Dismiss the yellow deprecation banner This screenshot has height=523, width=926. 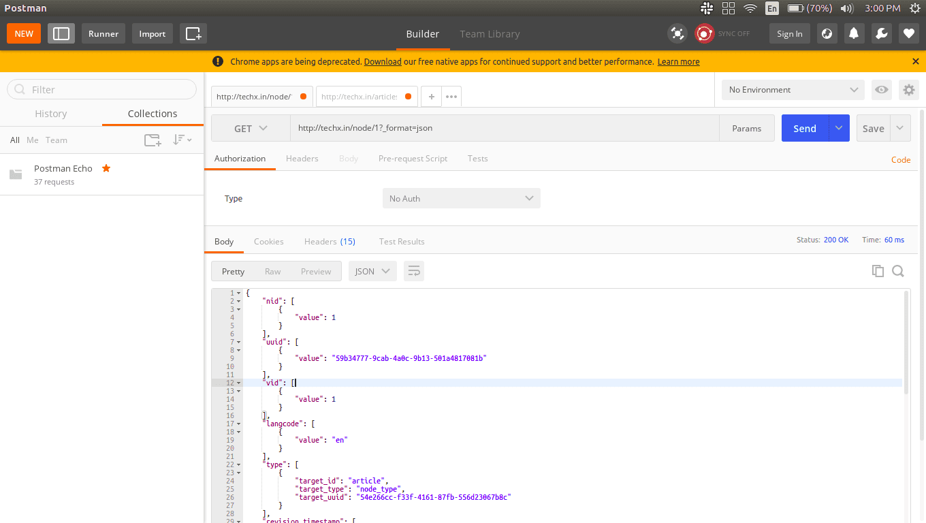tap(916, 61)
